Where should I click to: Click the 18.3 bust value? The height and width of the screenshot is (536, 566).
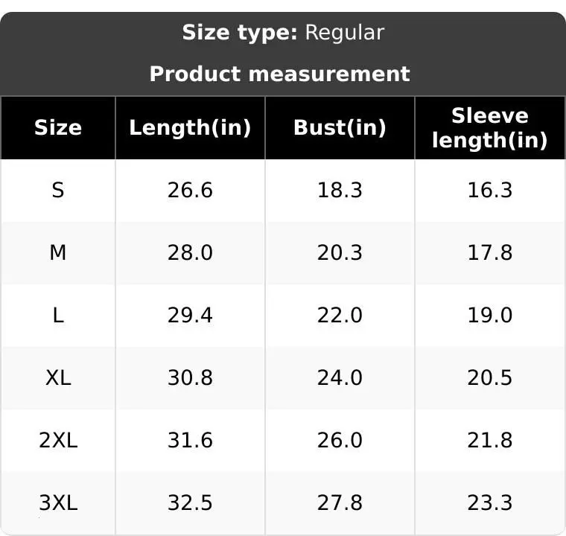[340, 191]
